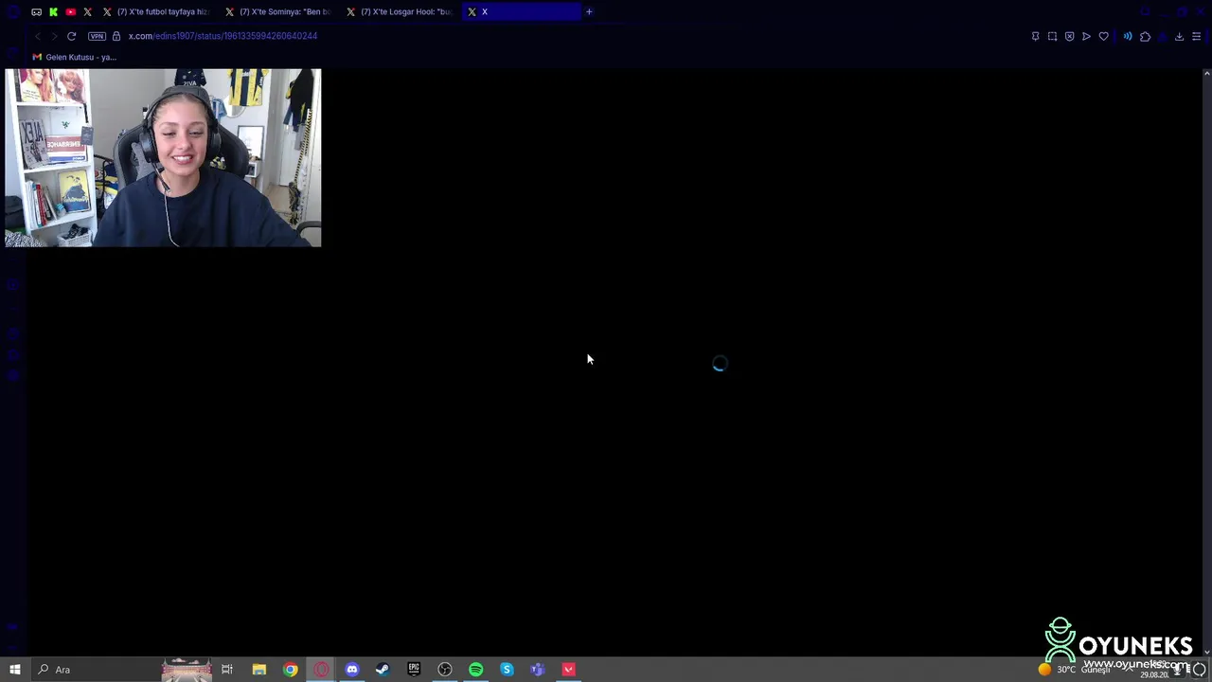Open Spotify from the taskbar

coord(475,670)
